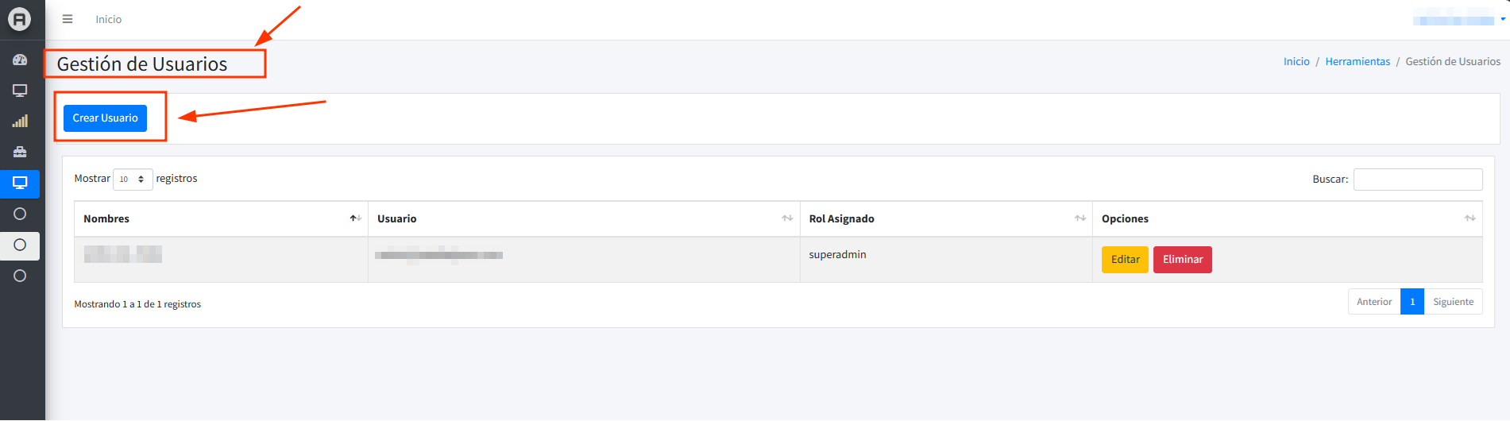The image size is (1510, 421).
Task: Click Inicio in the top navigation bar
Action: pyautogui.click(x=109, y=19)
